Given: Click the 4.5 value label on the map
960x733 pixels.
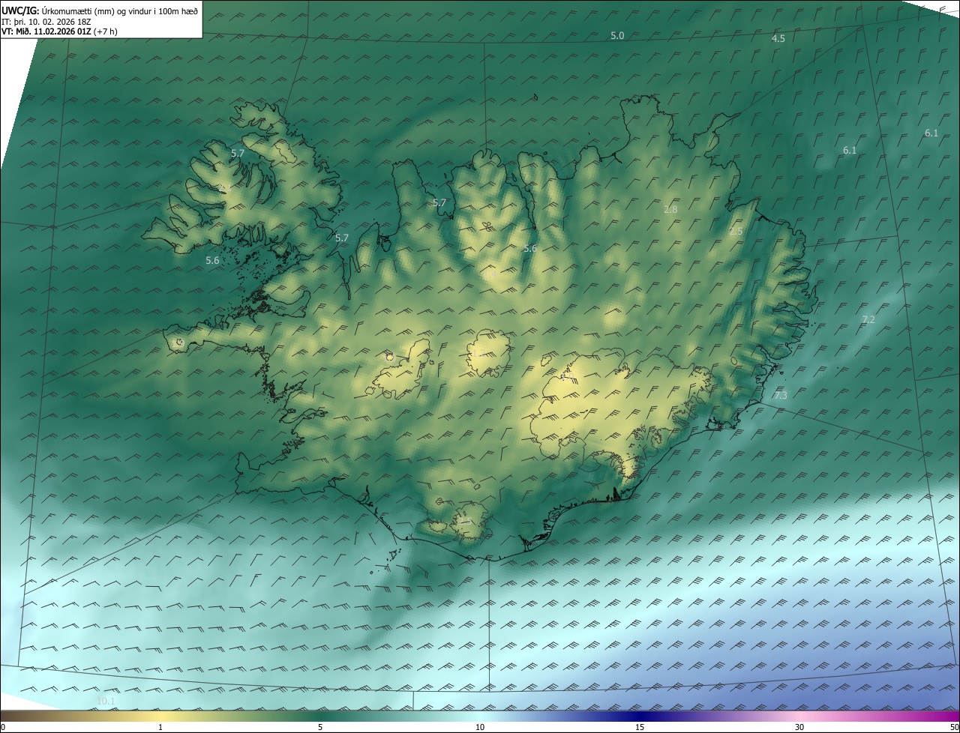Looking at the screenshot, I should tap(778, 38).
